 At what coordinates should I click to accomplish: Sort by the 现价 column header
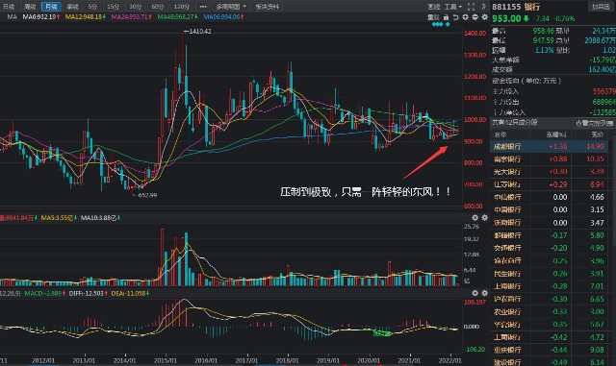597,134
